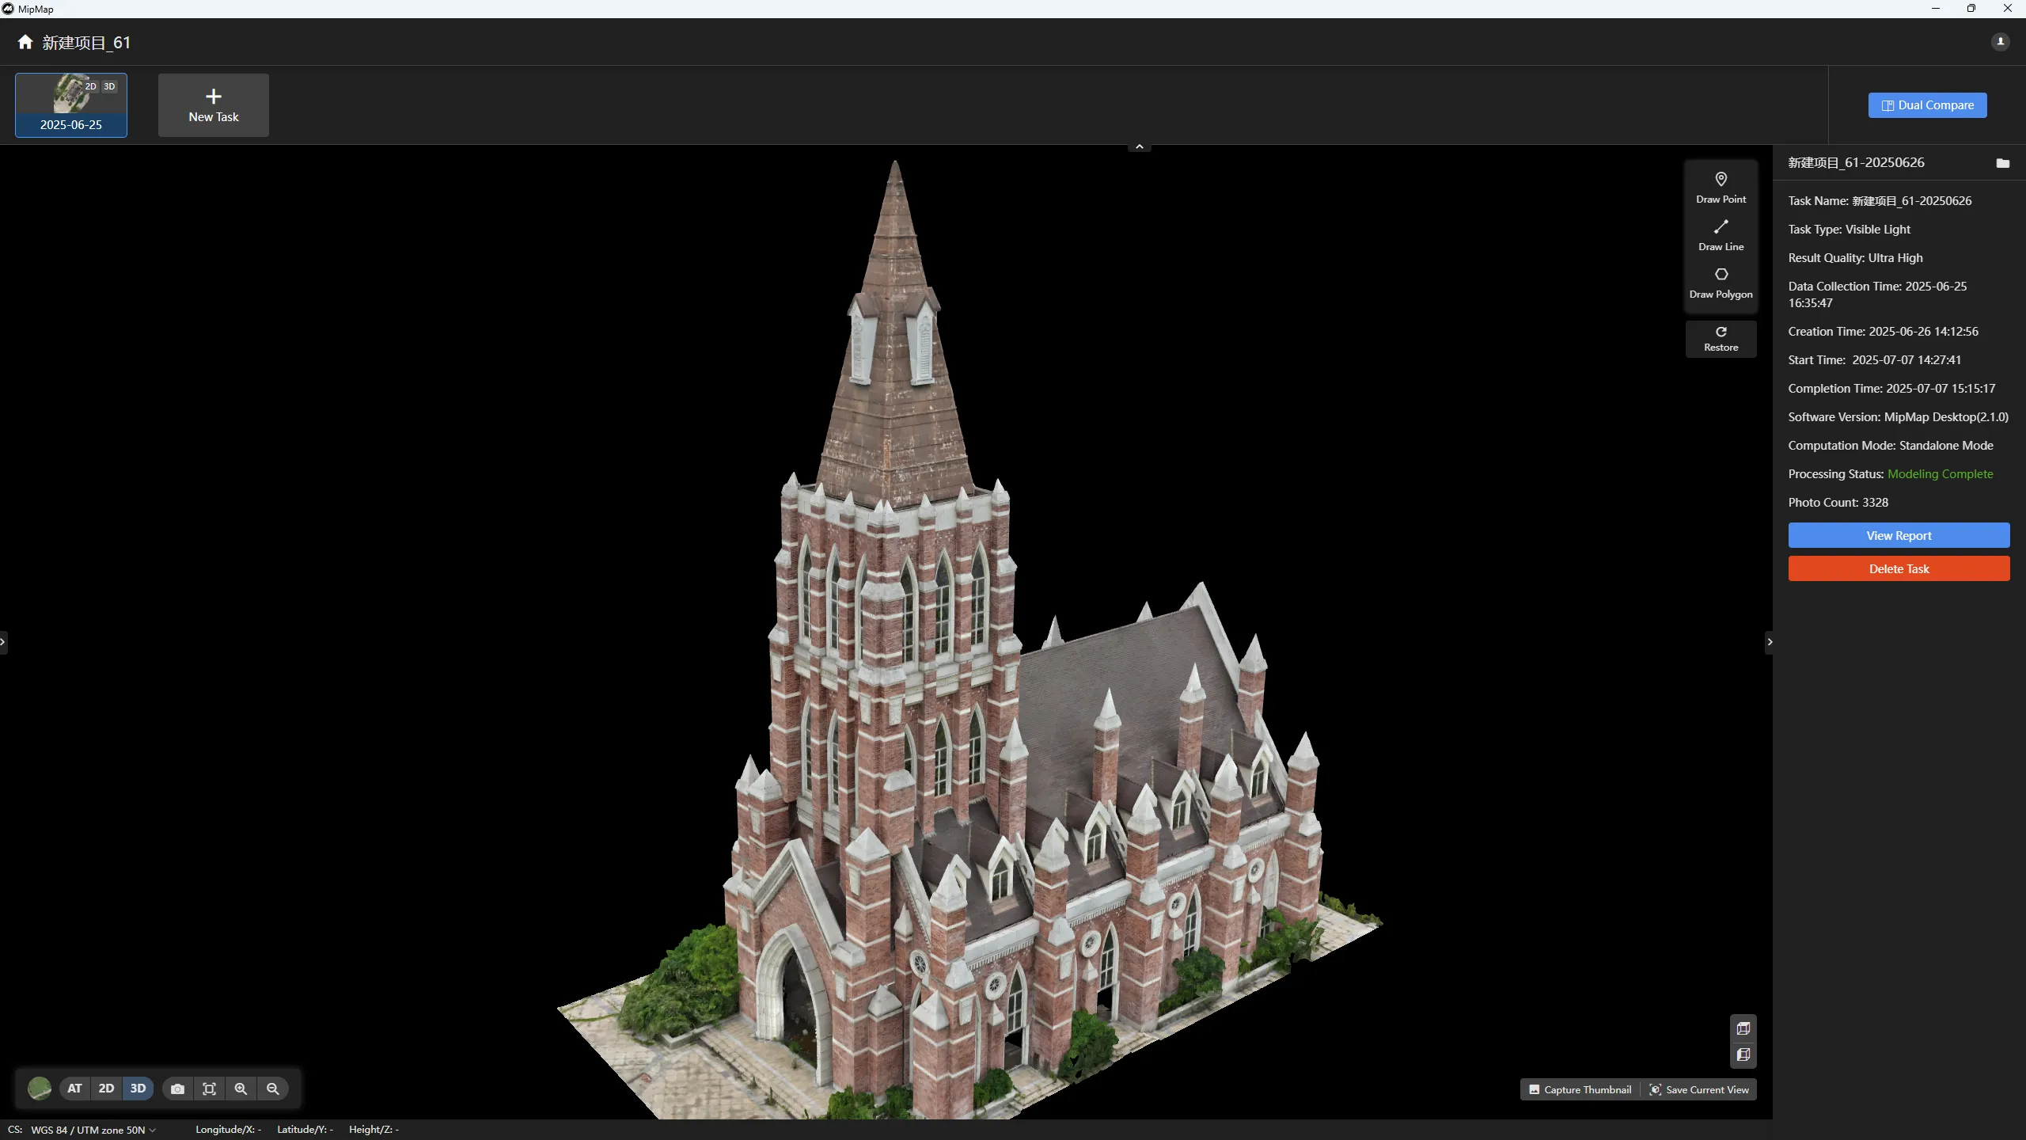Activate the Draw Line tool
This screenshot has width=2026, height=1140.
click(1721, 234)
